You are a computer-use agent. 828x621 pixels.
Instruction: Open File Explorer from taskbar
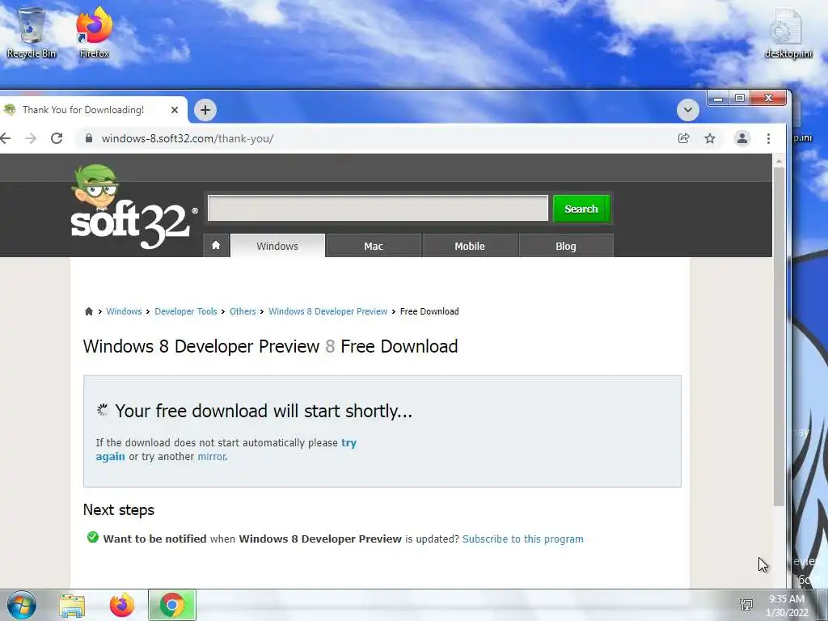pyautogui.click(x=72, y=605)
